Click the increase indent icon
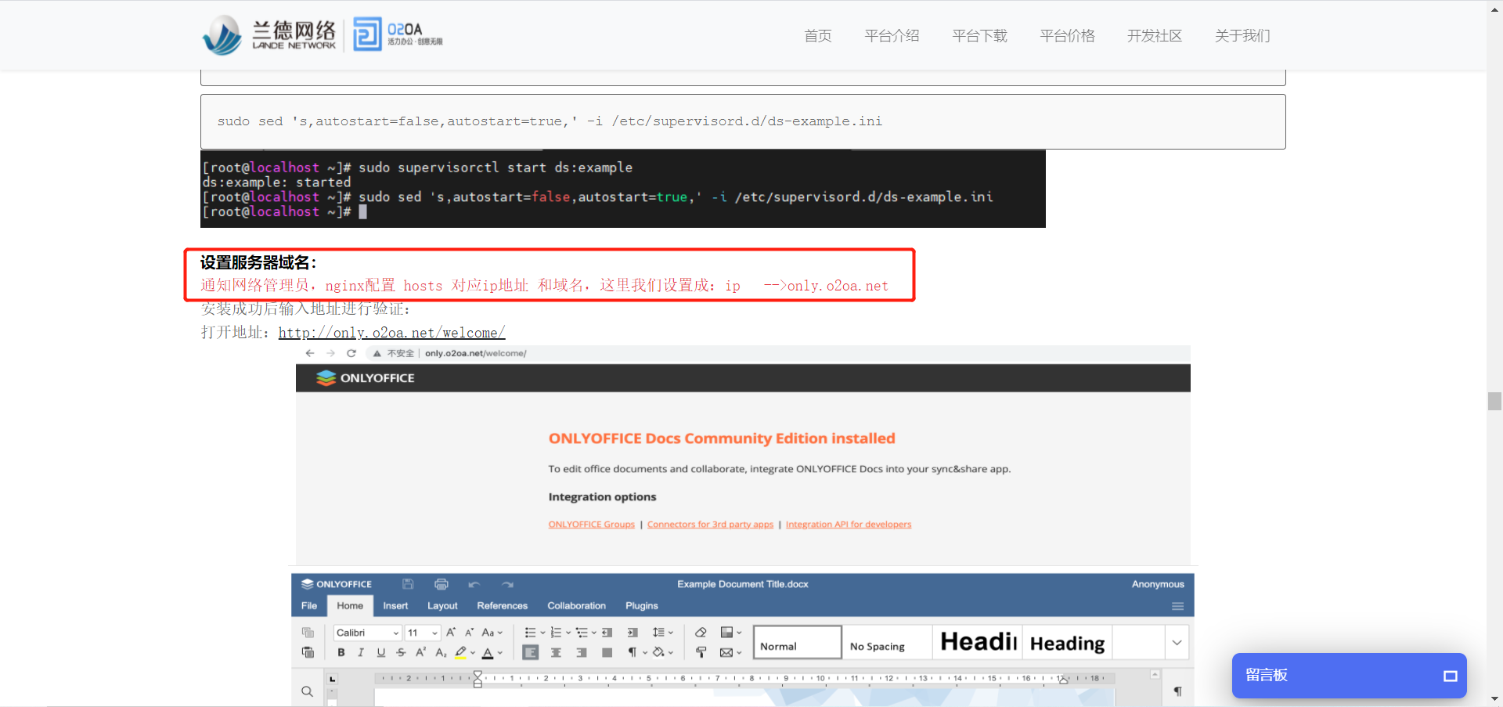The height and width of the screenshot is (707, 1503). point(633,633)
